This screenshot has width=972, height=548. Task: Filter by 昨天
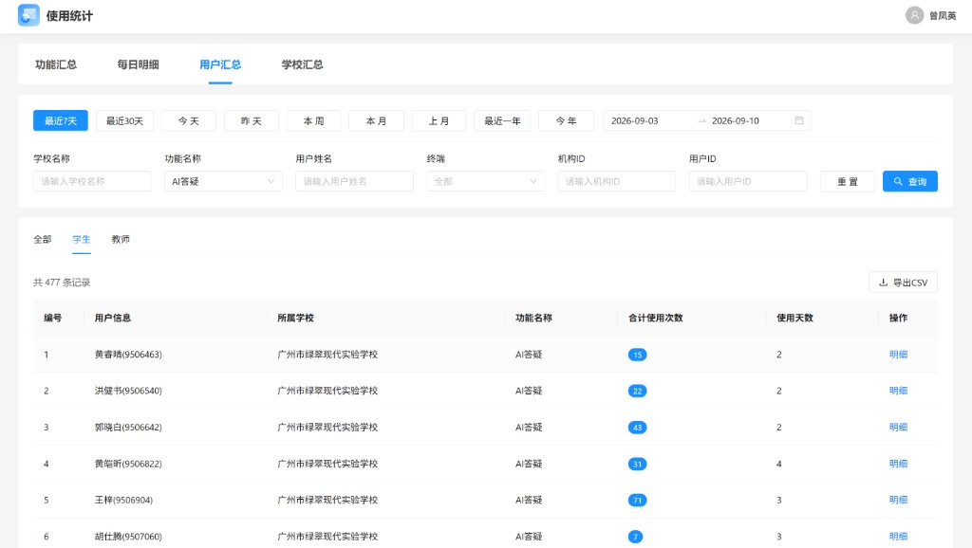[251, 120]
